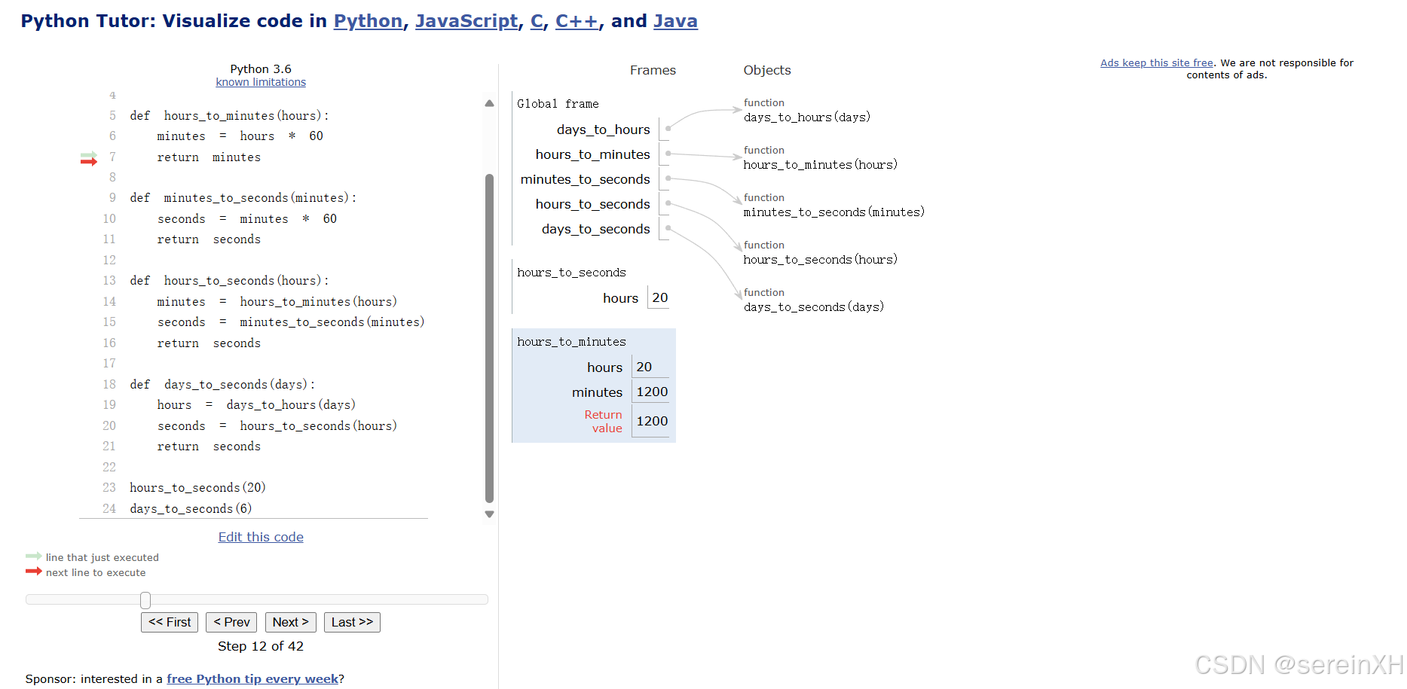The width and height of the screenshot is (1407, 689).
Task: Select code line 7 return minutes
Action: (x=209, y=157)
